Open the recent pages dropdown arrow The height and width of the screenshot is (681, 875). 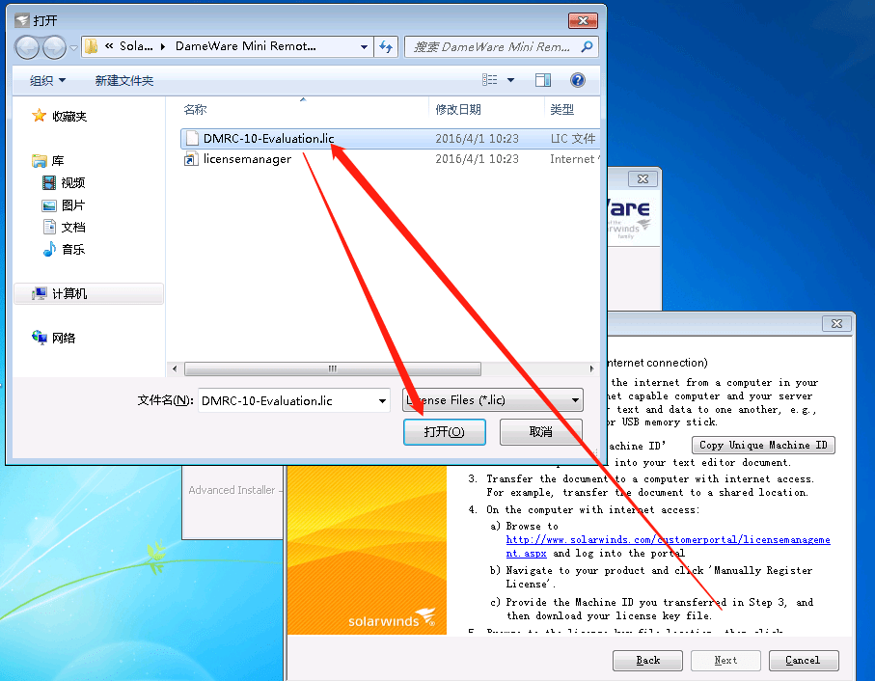click(73, 48)
